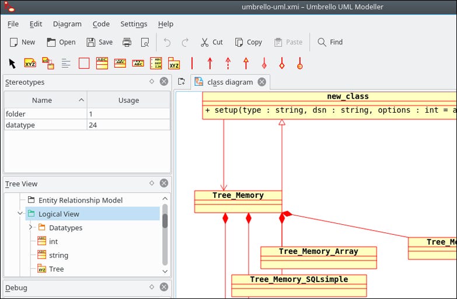Open the Help menu
The image size is (457, 299).
(166, 24)
